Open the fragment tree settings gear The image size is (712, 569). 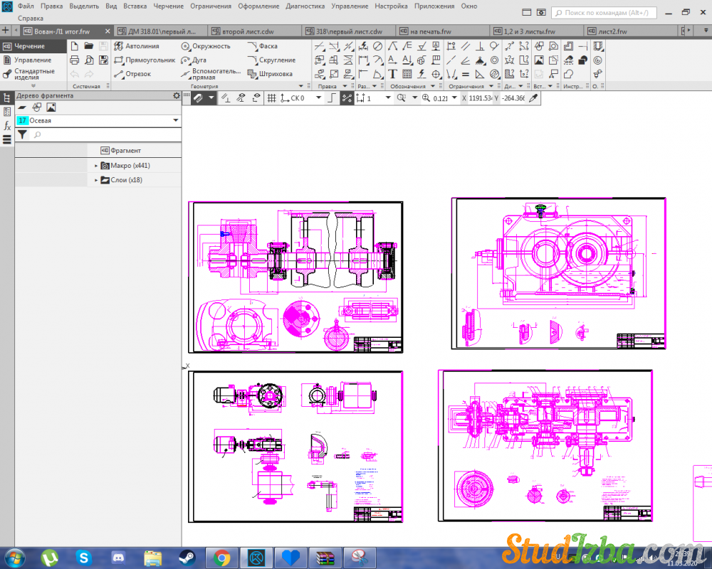click(176, 95)
